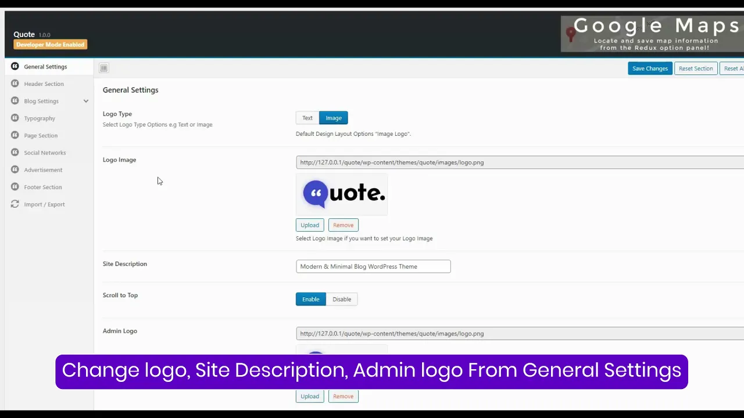Viewport: 744px width, 418px height.
Task: Expand the Blog Settings submenu arrow
Action: coord(86,101)
